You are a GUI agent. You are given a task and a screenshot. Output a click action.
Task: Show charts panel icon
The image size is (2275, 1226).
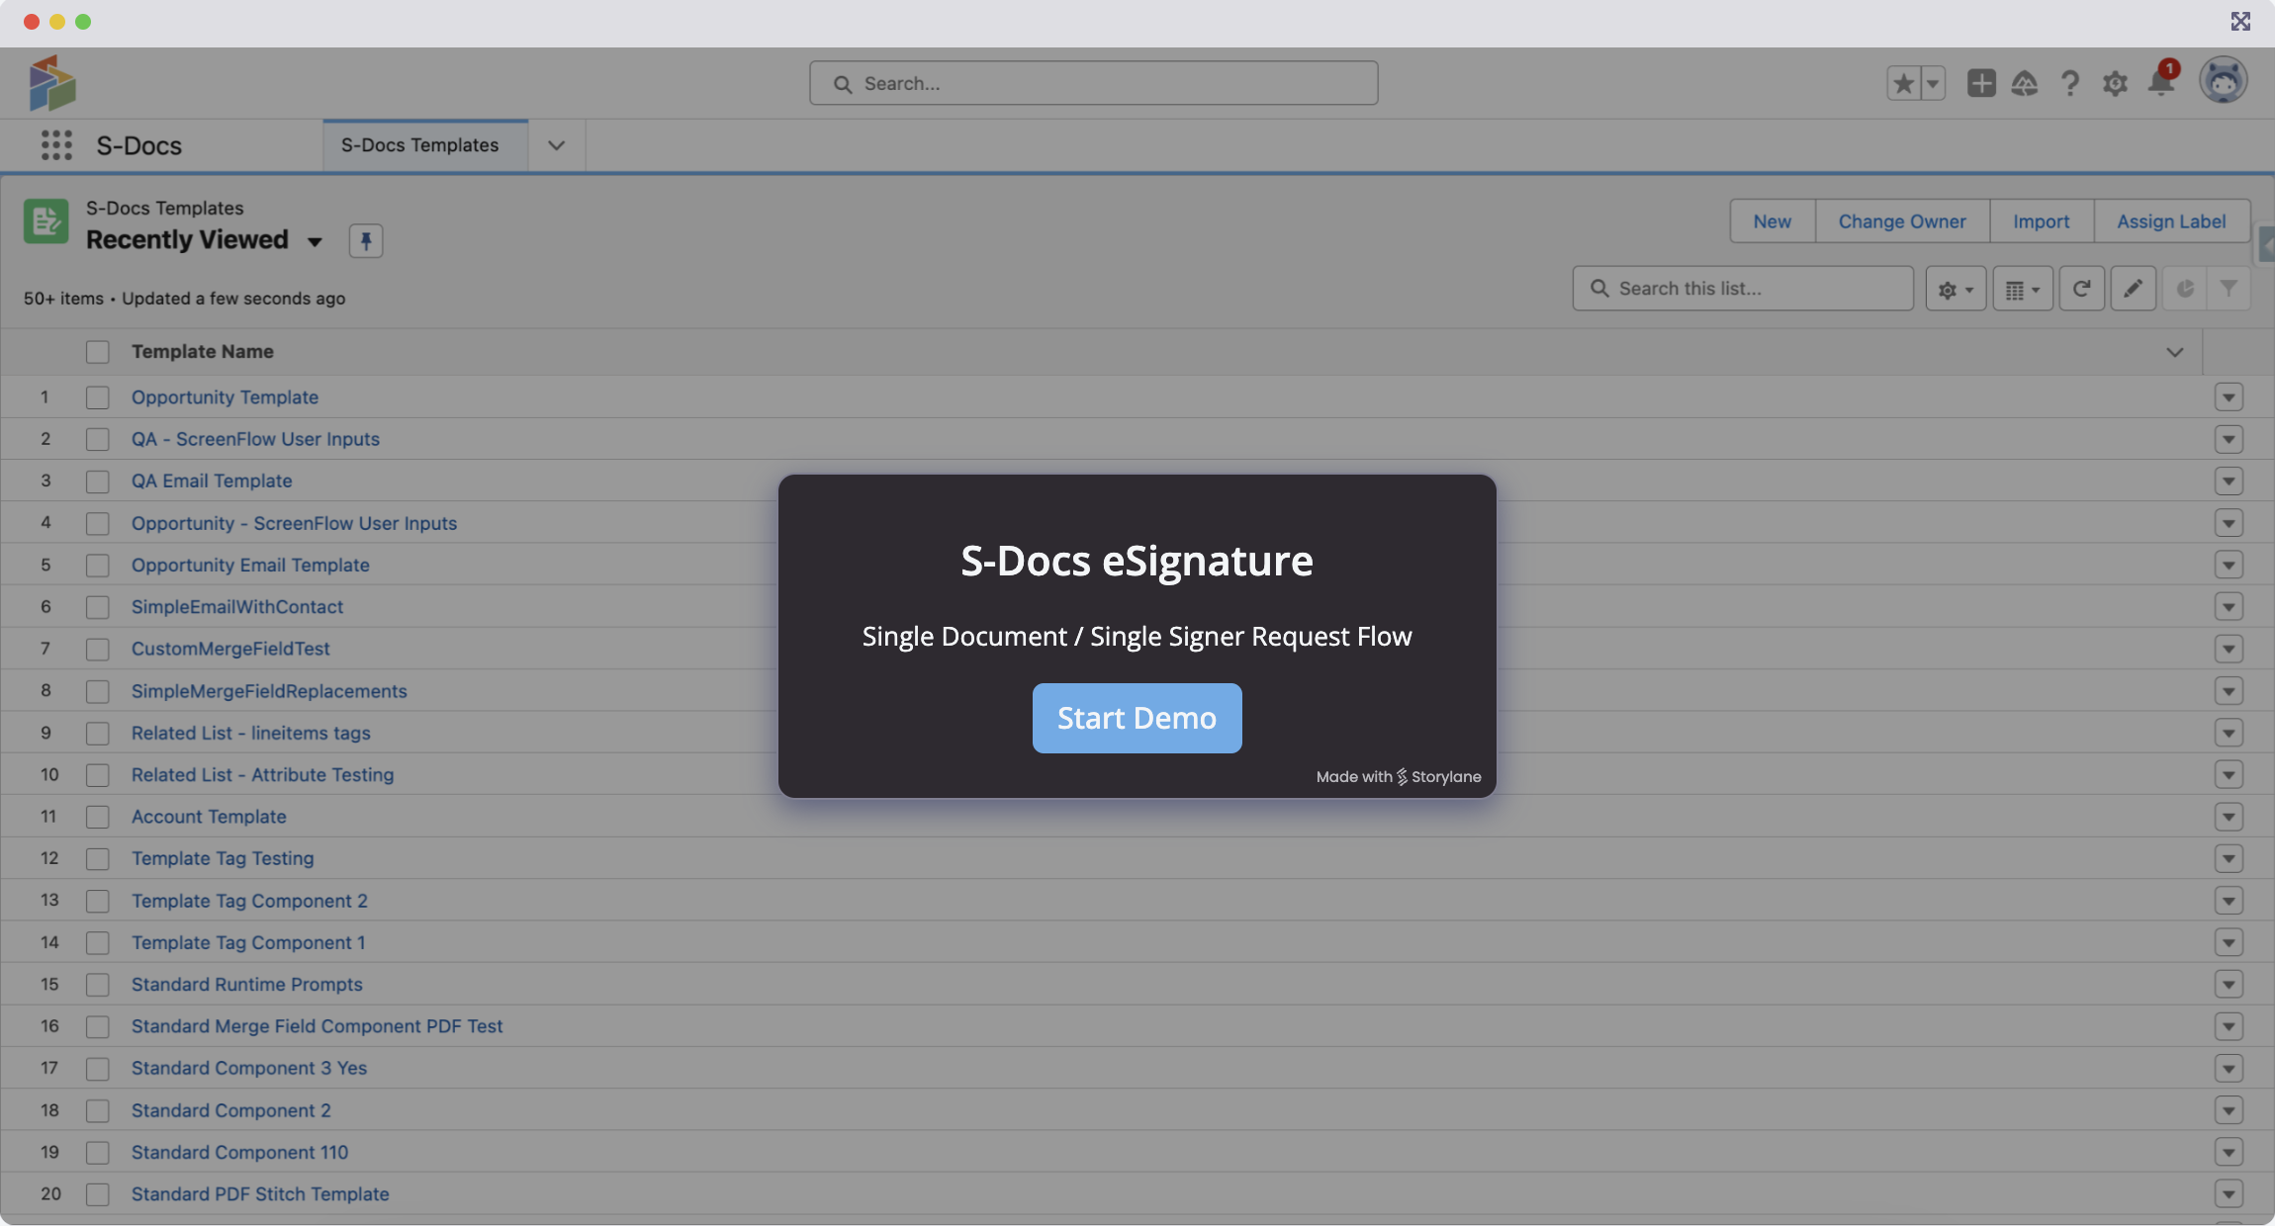coord(2185,289)
